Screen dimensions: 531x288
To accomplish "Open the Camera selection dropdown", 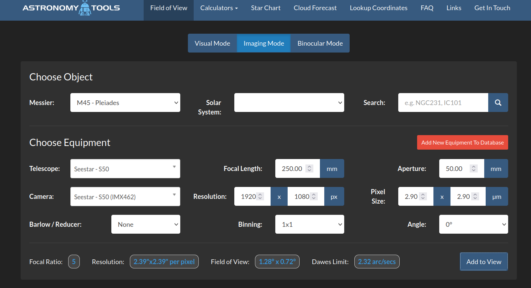I will point(125,197).
